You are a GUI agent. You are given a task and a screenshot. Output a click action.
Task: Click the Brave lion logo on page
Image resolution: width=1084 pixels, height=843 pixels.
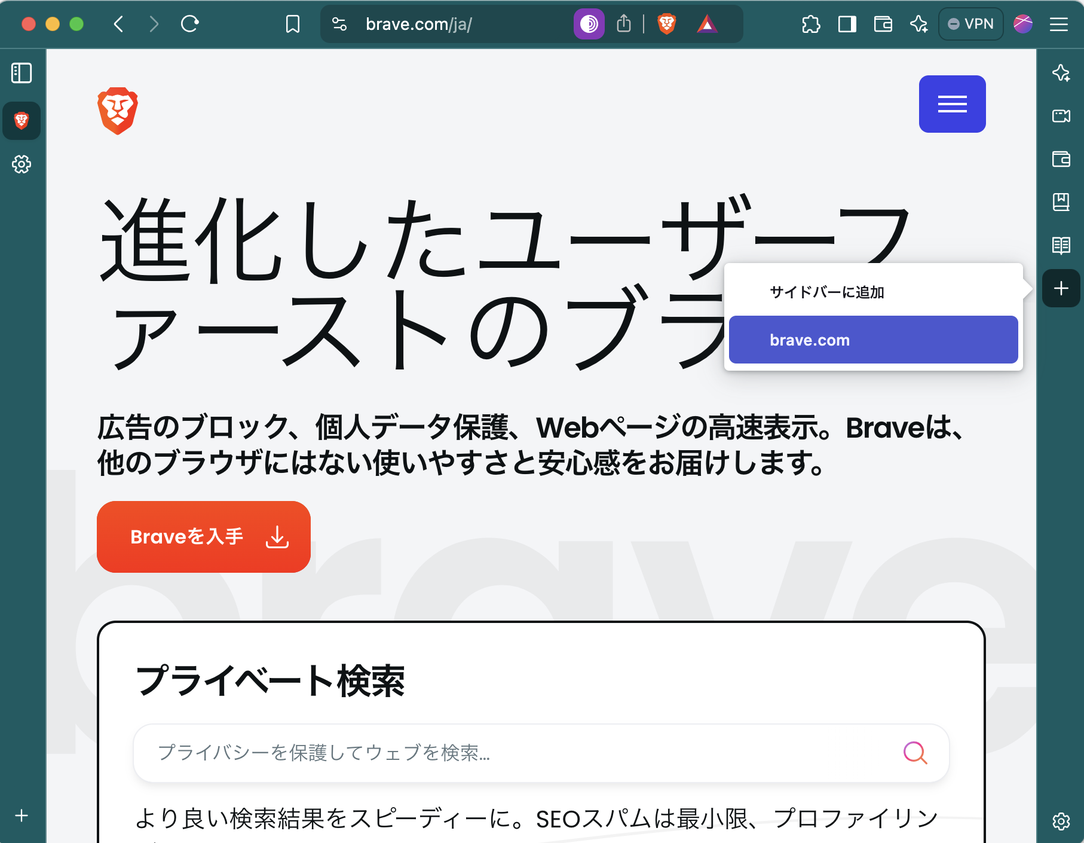118,111
